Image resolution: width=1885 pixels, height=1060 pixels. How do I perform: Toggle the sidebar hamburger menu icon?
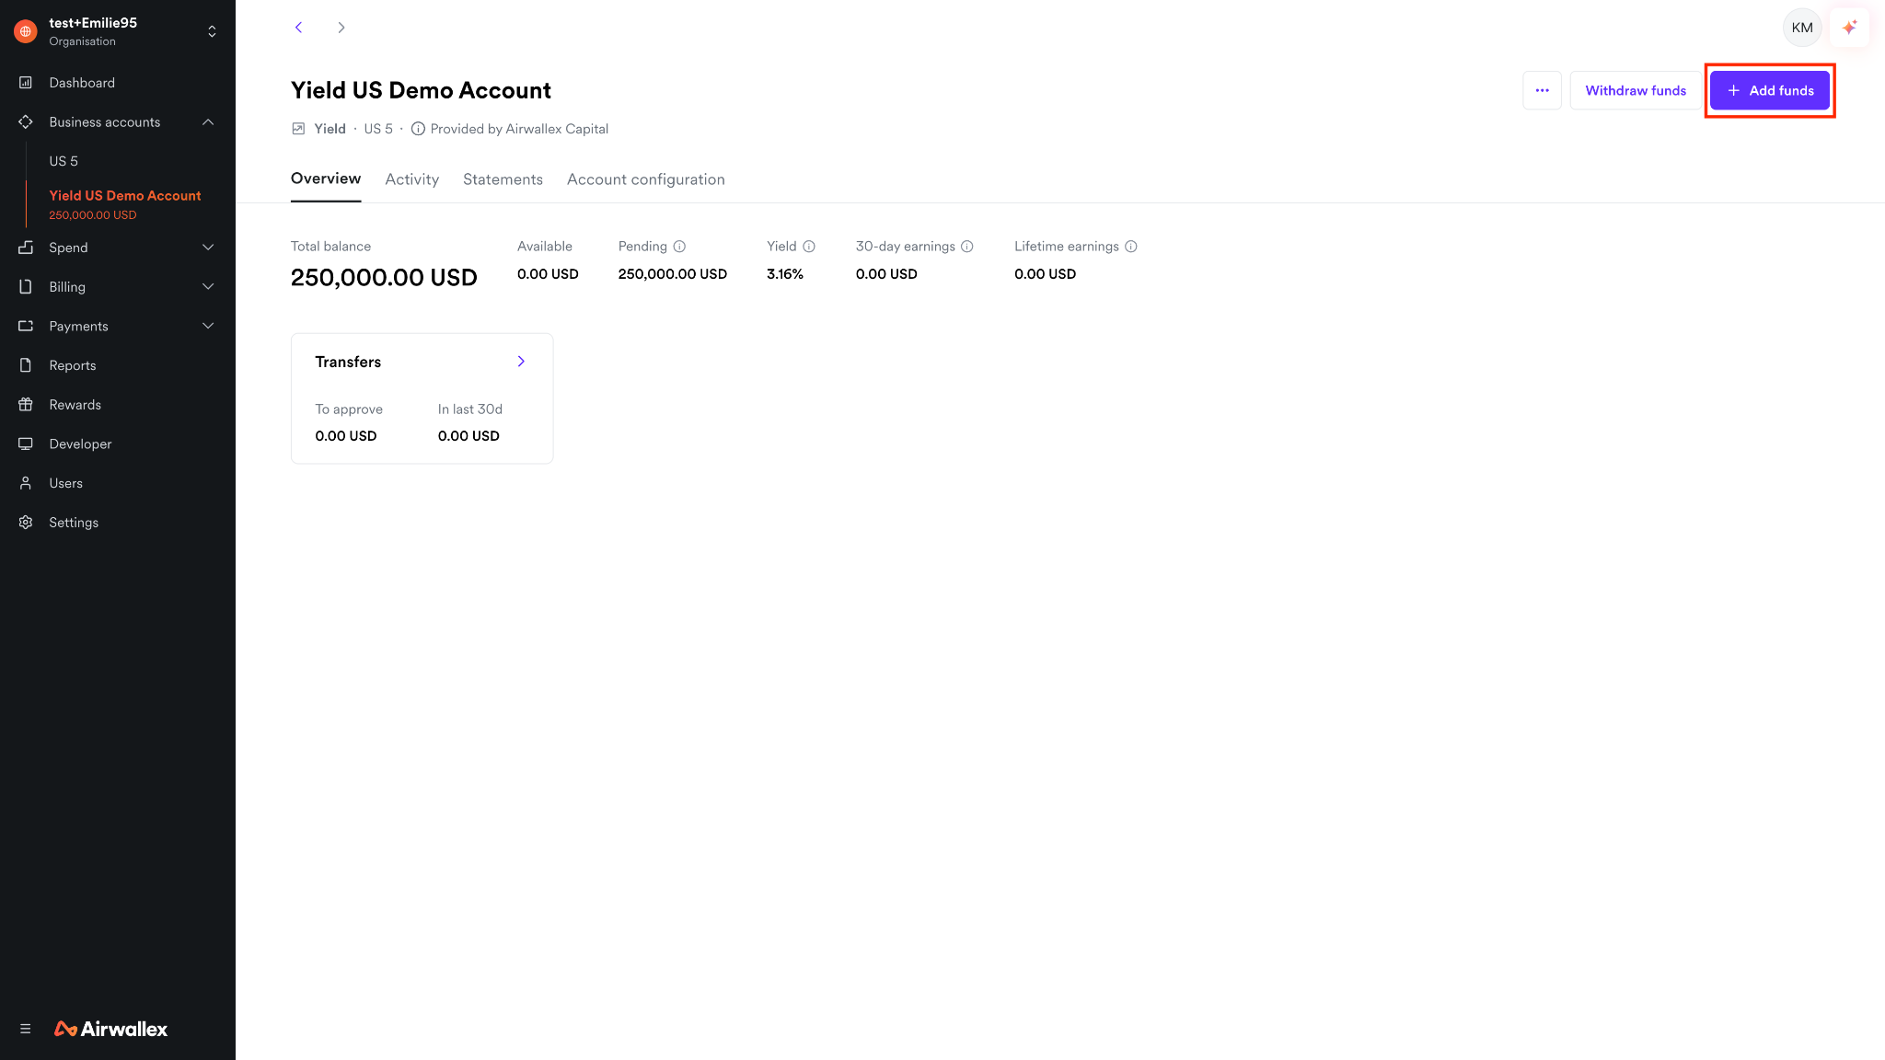click(26, 1029)
